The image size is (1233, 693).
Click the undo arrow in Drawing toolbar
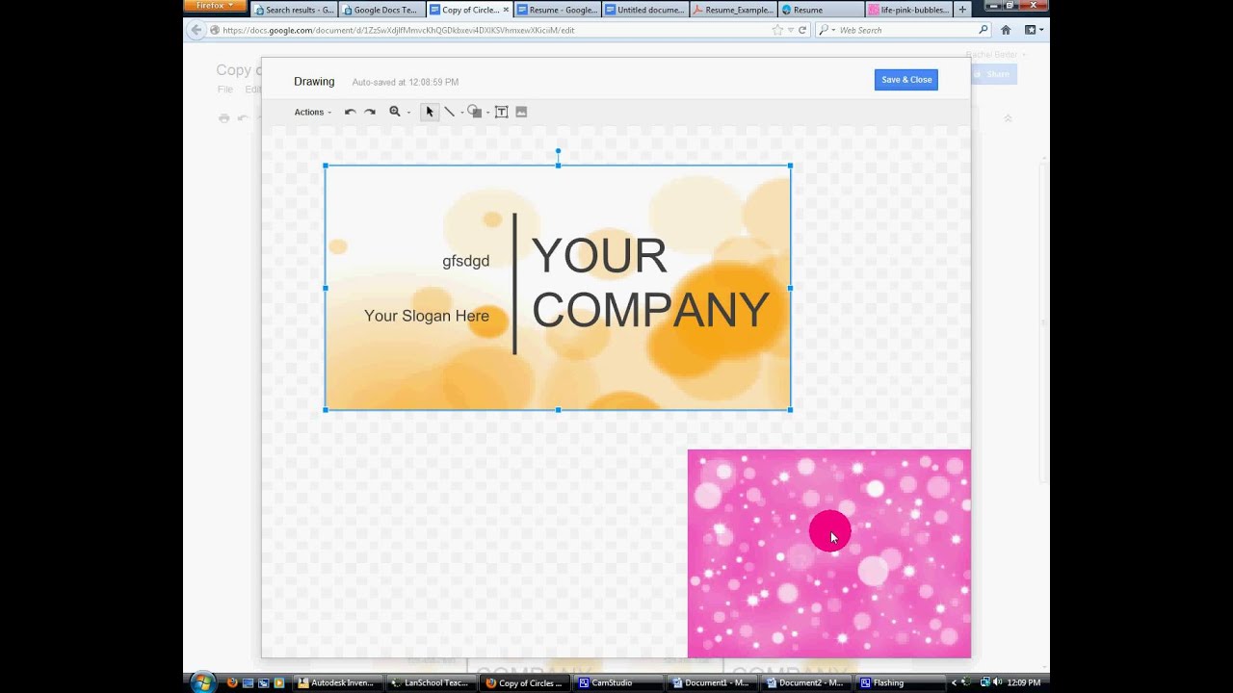pos(350,112)
